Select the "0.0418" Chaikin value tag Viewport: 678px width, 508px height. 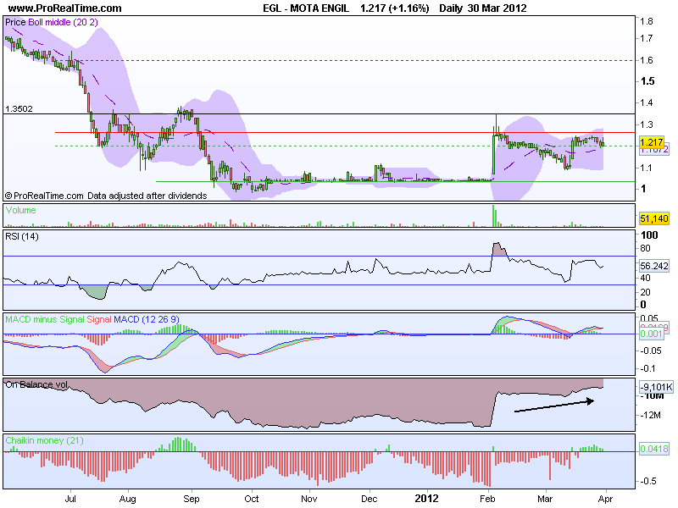[653, 449]
